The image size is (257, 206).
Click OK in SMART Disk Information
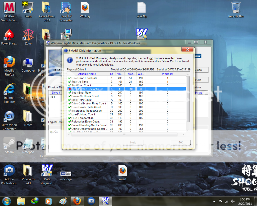tap(181, 142)
